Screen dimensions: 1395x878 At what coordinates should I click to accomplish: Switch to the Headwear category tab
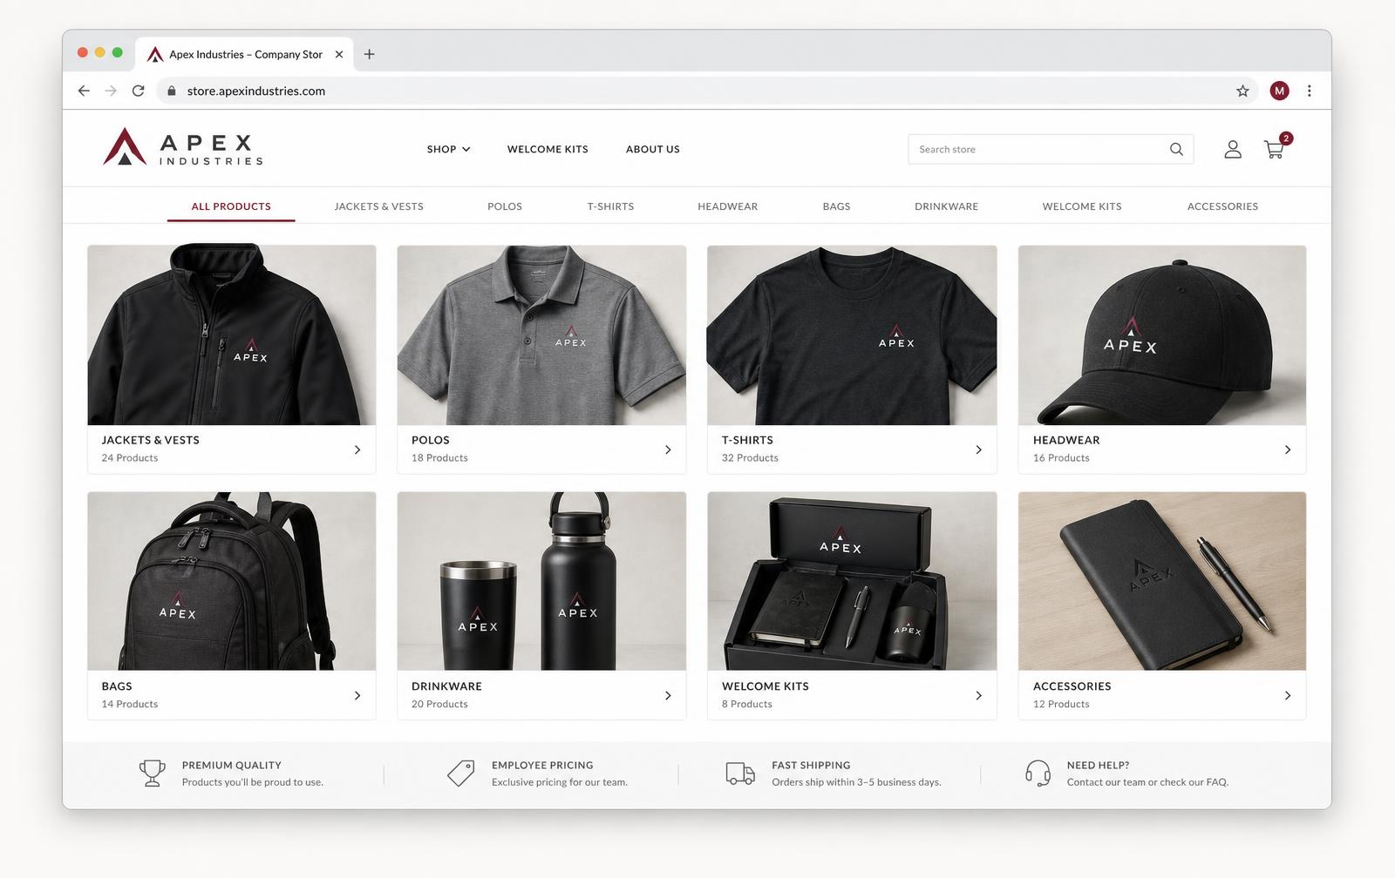point(727,206)
